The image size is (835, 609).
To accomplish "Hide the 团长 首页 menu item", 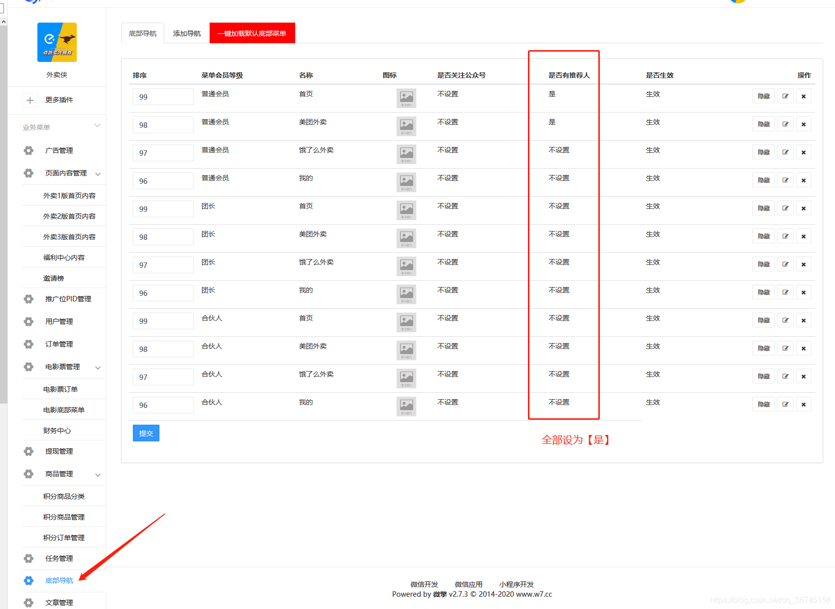I will pos(764,208).
